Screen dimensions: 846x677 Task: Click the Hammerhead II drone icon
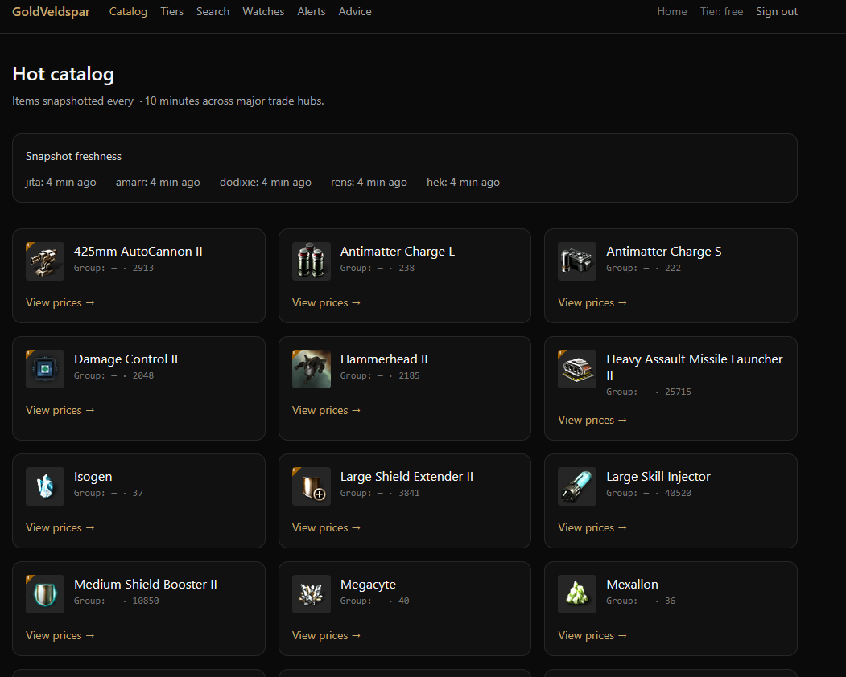312,369
